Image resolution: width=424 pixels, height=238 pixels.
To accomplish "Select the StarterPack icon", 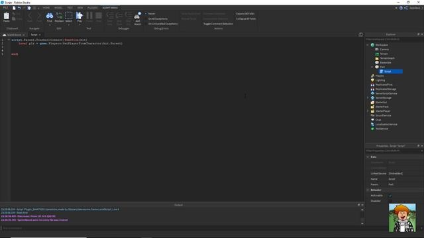I will tap(372, 106).
